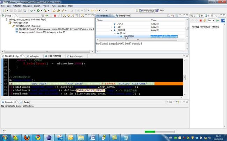This screenshot has width=227, height=141.
Task: Click the Debug view horizontal scrollbar
Action: (x=47, y=51)
